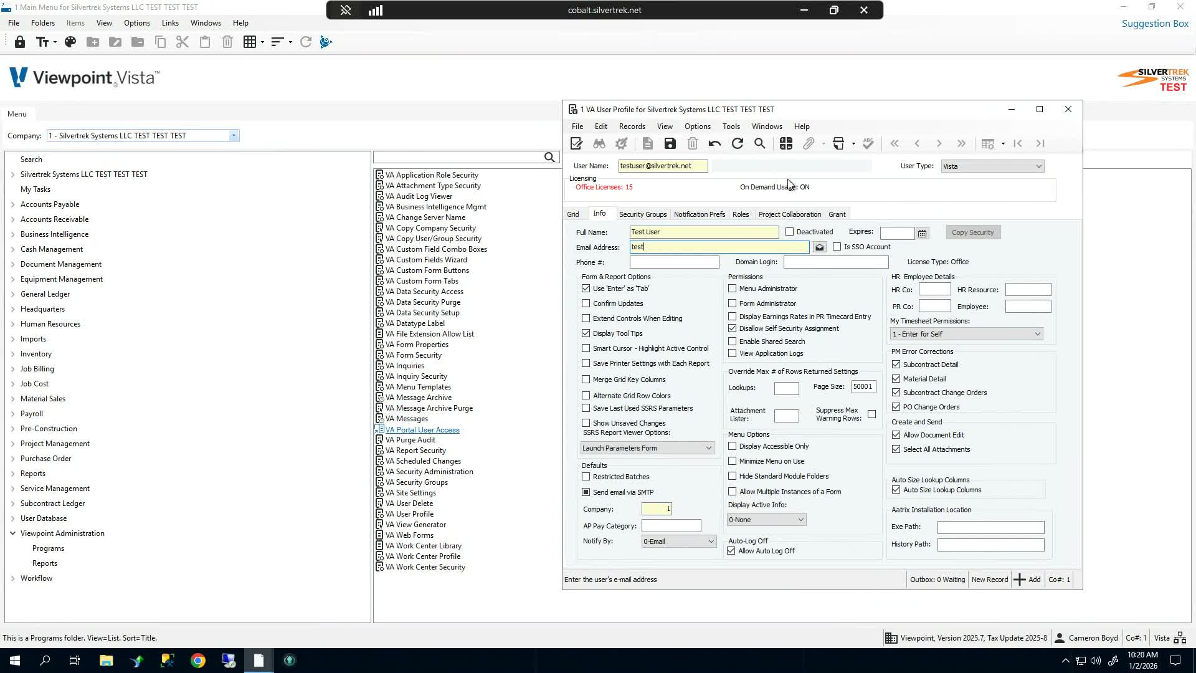Click the lookup magnifier icon in User Profile toolbar
The width and height of the screenshot is (1196, 673).
pos(760,144)
